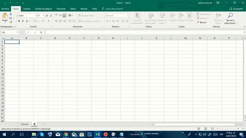Open the font name Calibri dropdown
This screenshot has width=246, height=138.
tap(36, 15)
